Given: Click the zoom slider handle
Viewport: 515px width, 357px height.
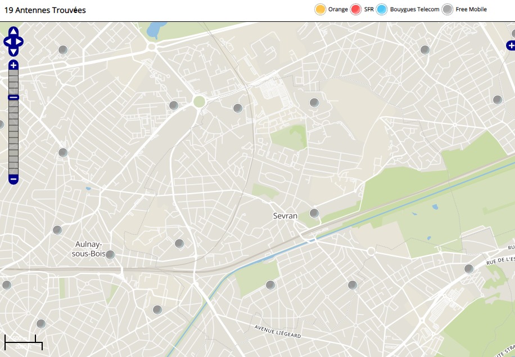Looking at the screenshot, I should [13, 98].
